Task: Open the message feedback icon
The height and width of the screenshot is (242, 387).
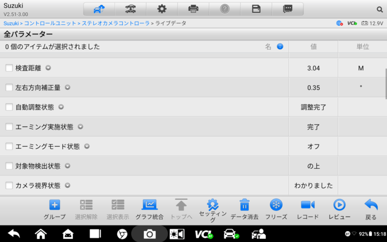Action: click(x=287, y=9)
